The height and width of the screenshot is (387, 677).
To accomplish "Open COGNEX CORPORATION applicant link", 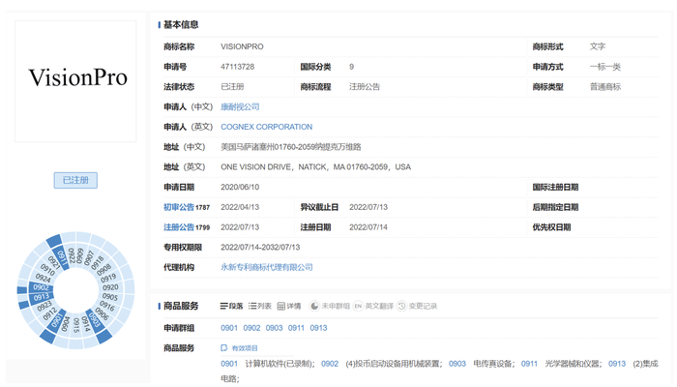I will point(266,127).
